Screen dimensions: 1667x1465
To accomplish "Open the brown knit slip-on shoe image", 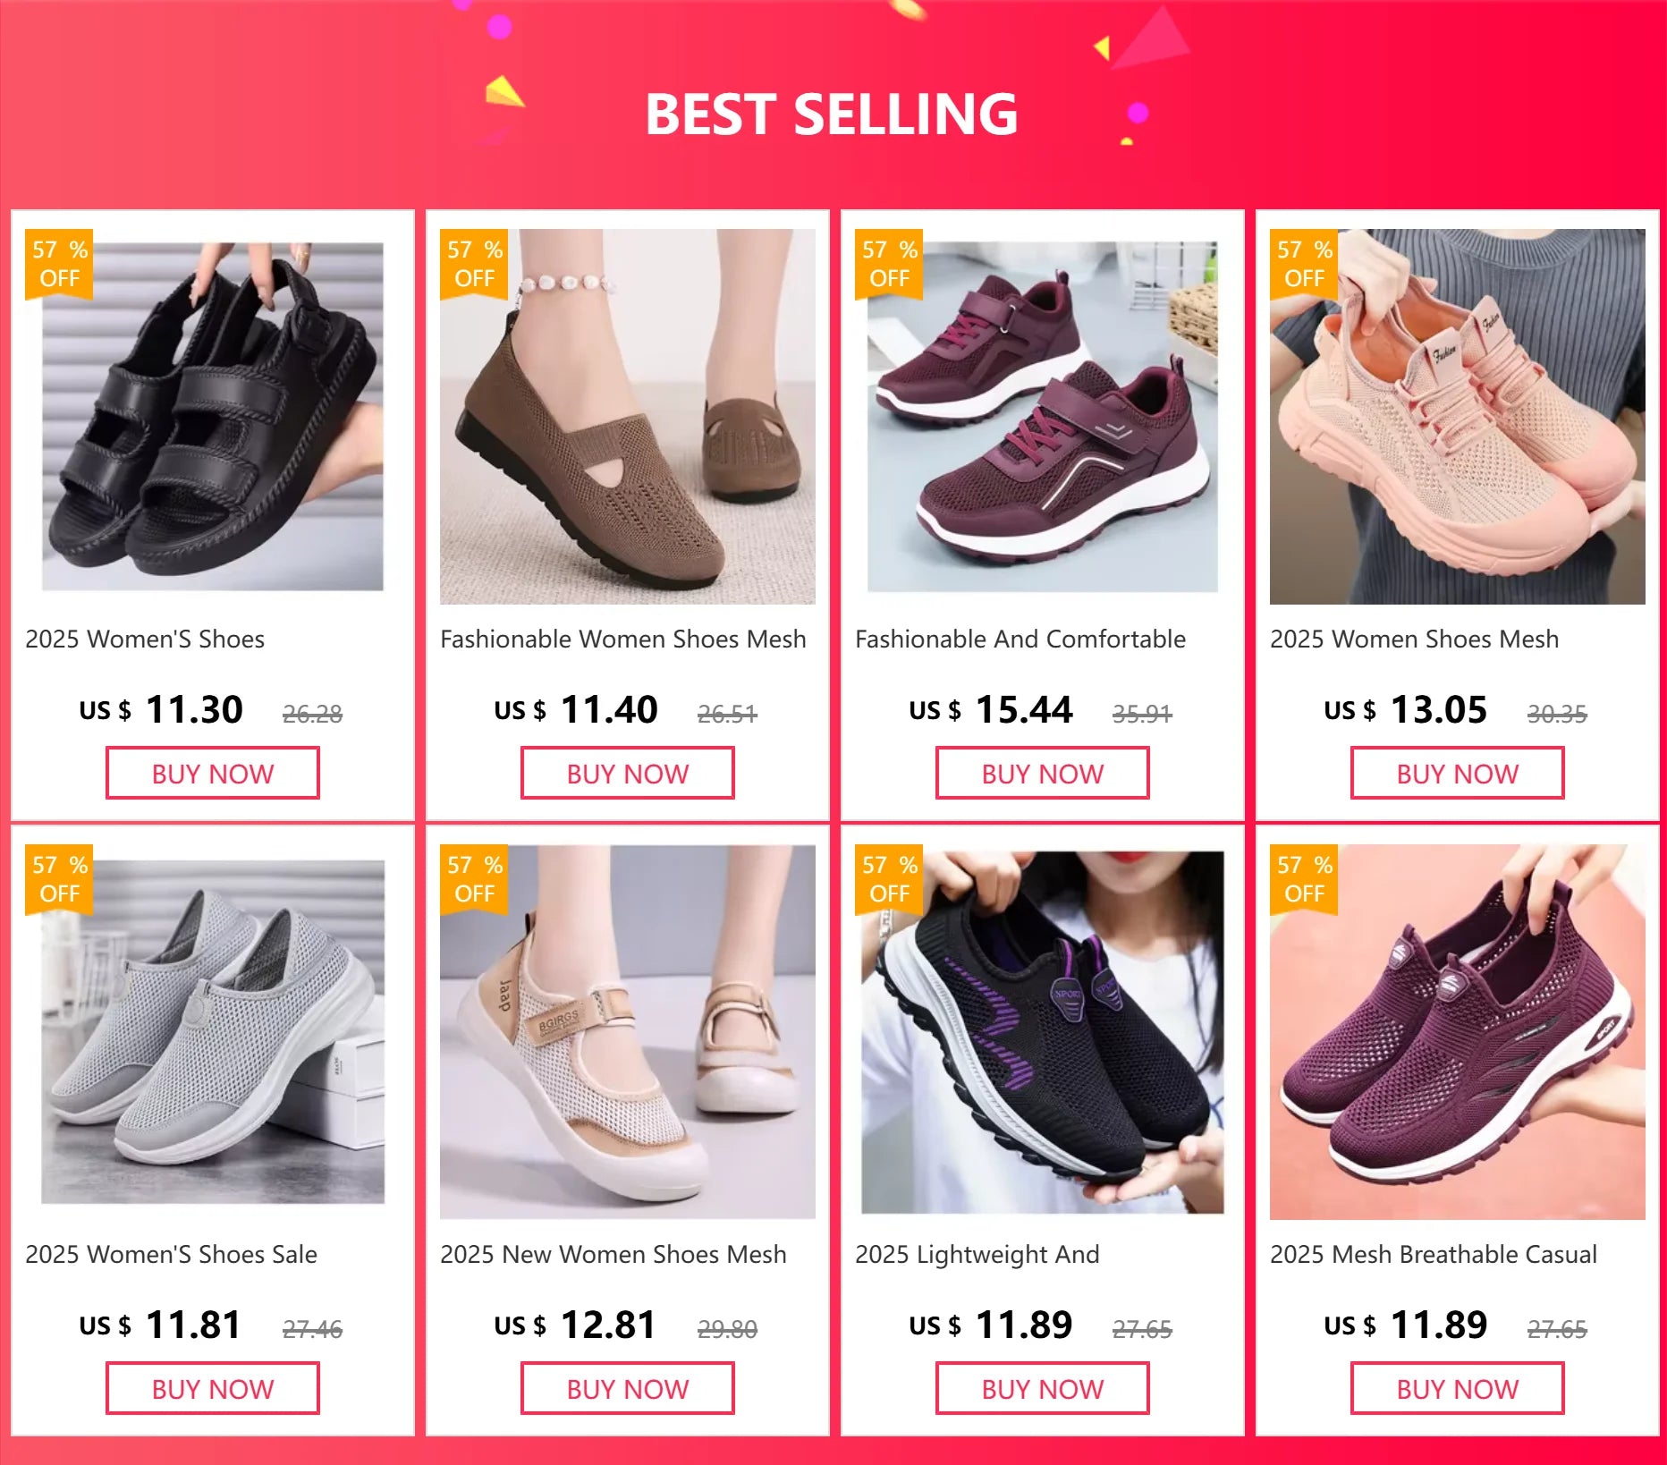I will pos(628,417).
